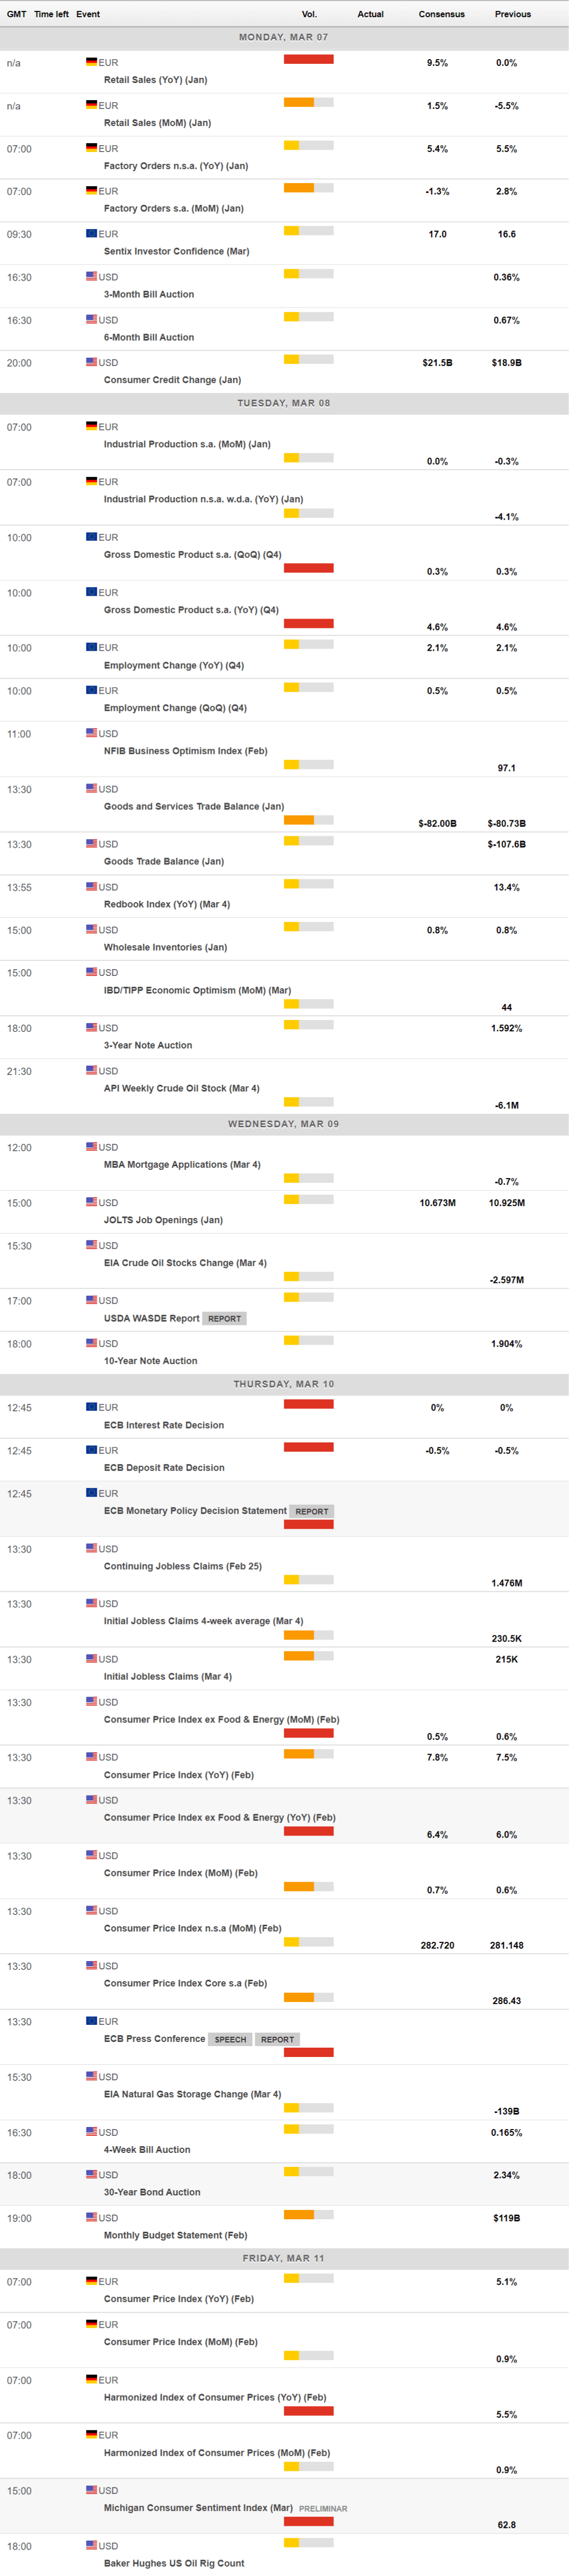Image resolution: width=569 pixels, height=2576 pixels.
Task: Click the orange volatility bar for Initial Jobless Claims (Mar 4)
Action: point(298,1656)
